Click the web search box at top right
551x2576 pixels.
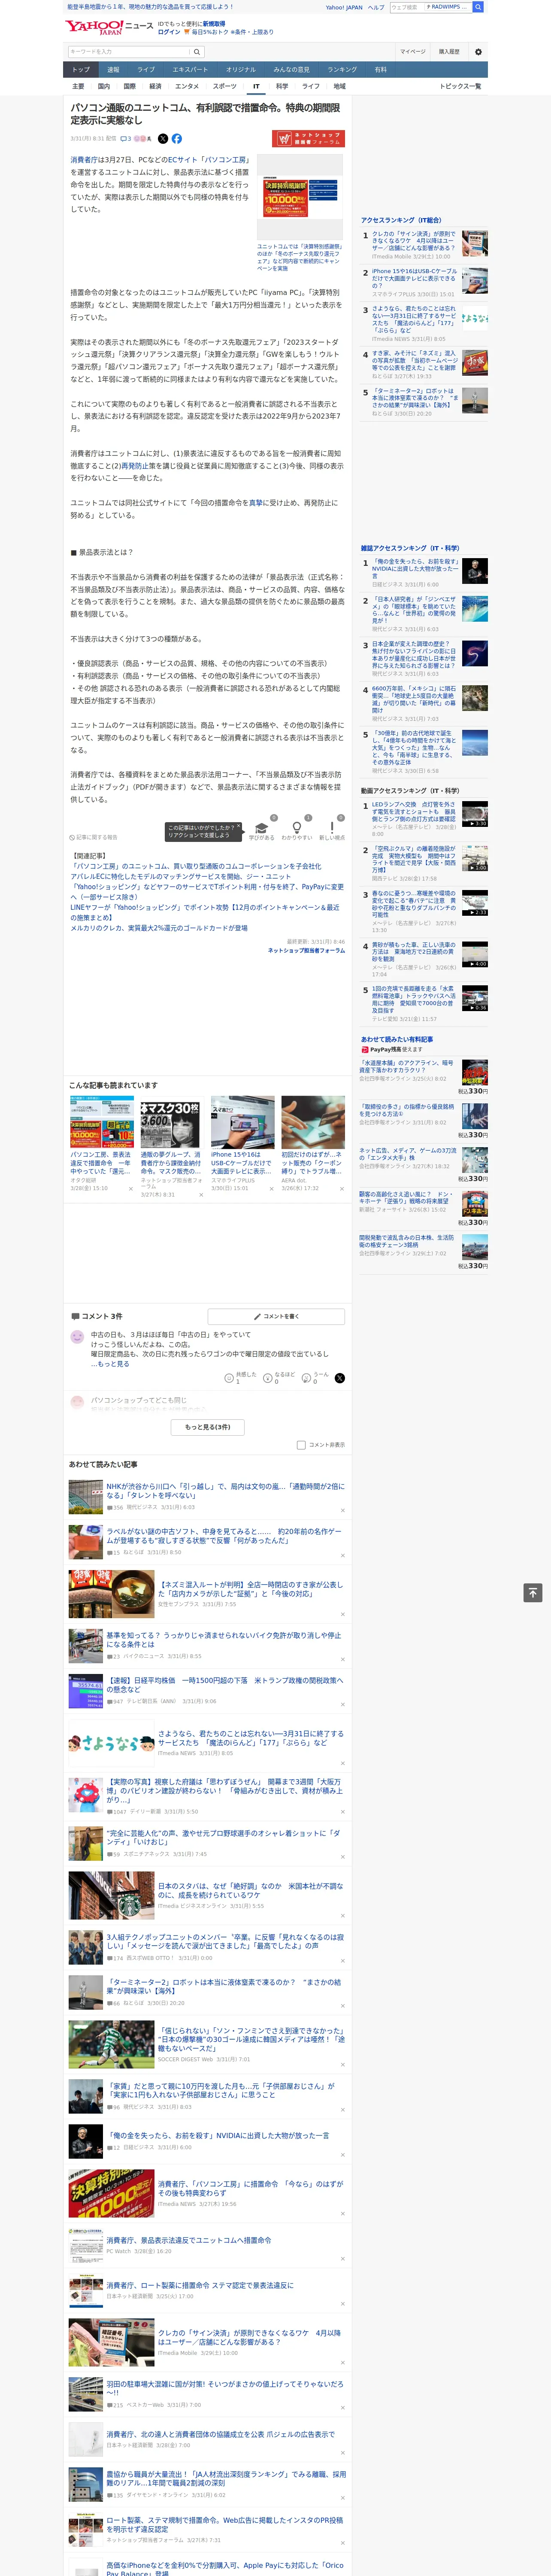(407, 7)
